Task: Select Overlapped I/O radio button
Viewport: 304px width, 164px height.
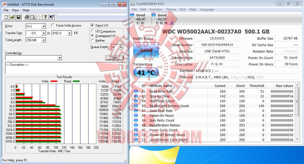Action: click(x=93, y=36)
